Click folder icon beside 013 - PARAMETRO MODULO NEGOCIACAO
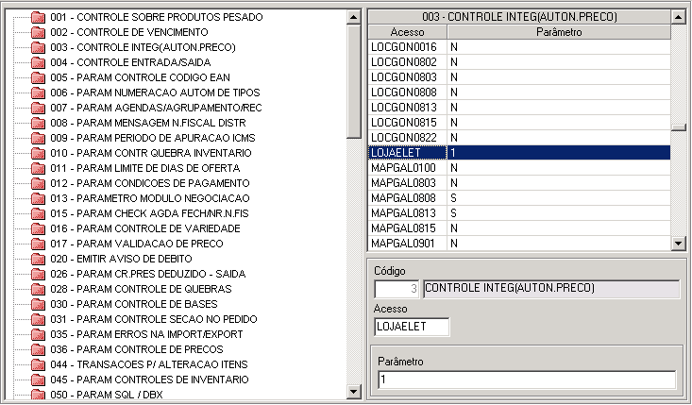Viewport: 692px width, 405px height. [x=38, y=198]
